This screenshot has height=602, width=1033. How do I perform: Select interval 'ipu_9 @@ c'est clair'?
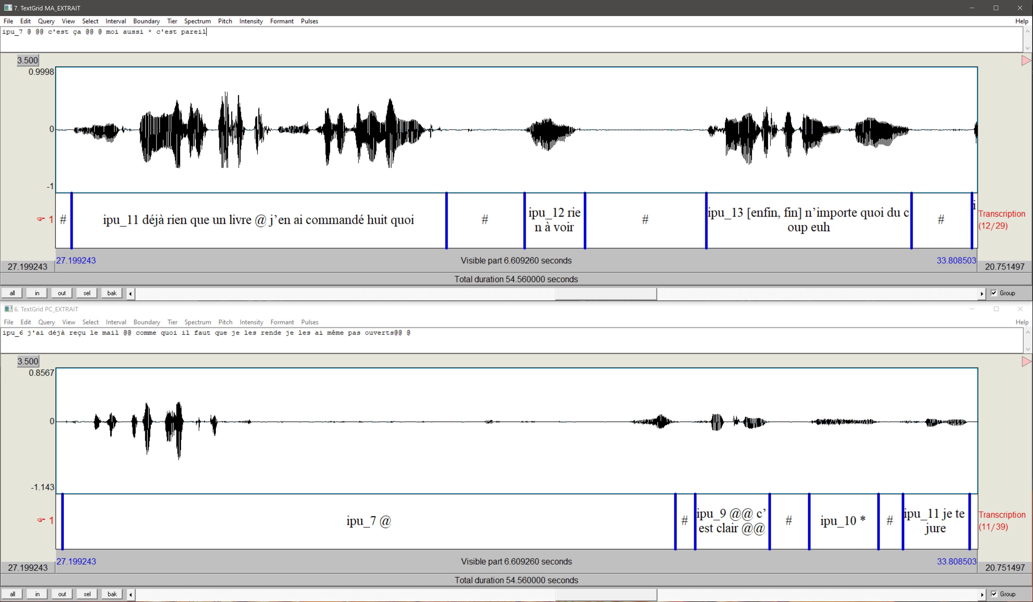coord(732,521)
